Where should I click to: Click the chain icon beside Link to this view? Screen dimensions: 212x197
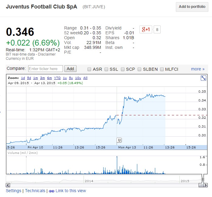click(x=51, y=191)
